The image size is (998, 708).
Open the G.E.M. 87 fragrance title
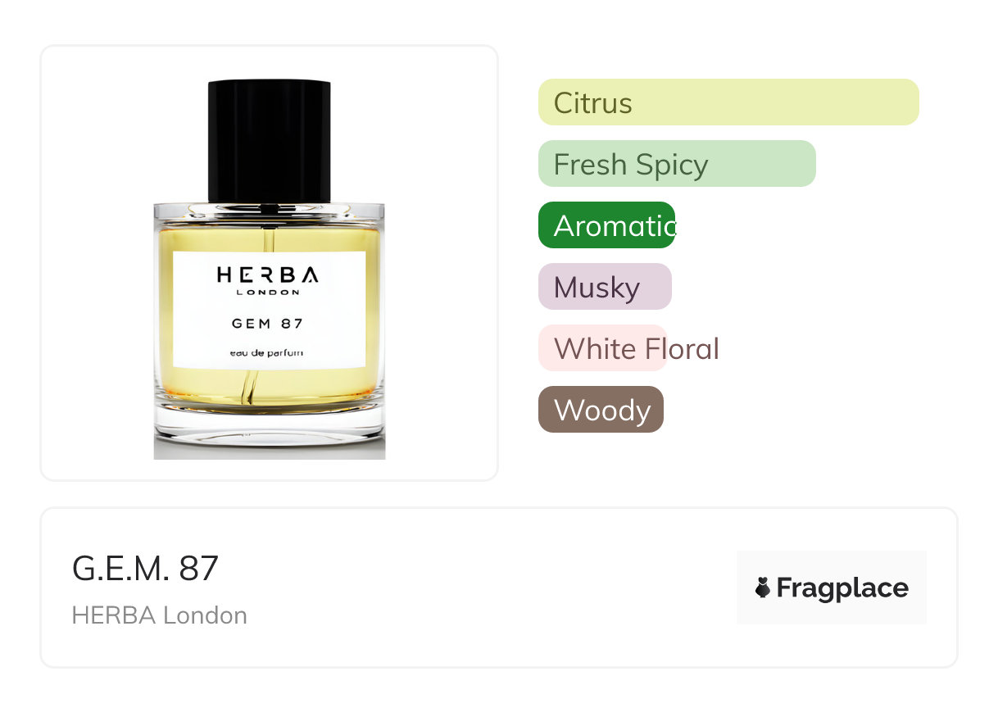click(x=145, y=569)
